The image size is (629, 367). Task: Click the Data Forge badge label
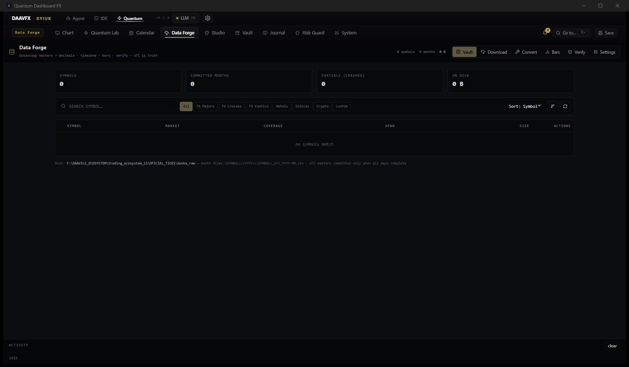pyautogui.click(x=27, y=33)
